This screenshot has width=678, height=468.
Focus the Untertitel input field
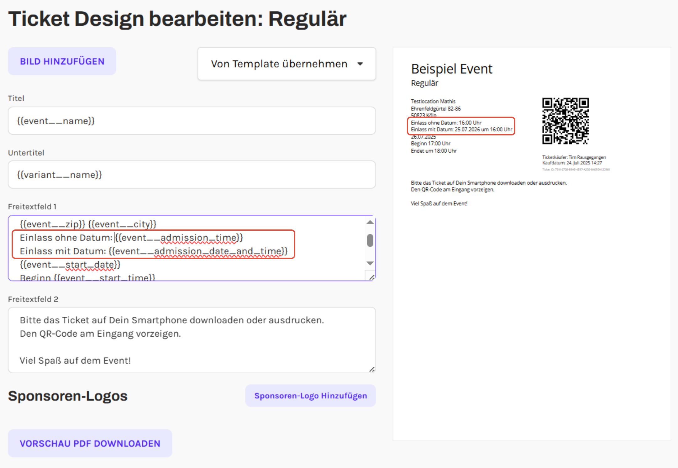click(x=192, y=175)
